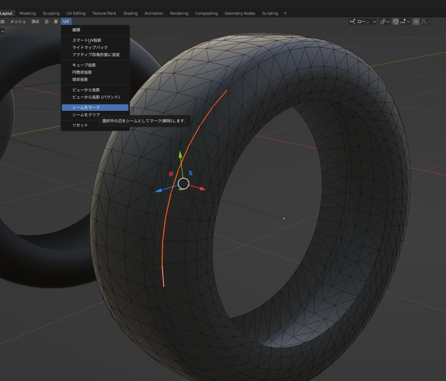This screenshot has width=446, height=381.
Task: Open the transform orientation dropdown
Action: 363,22
